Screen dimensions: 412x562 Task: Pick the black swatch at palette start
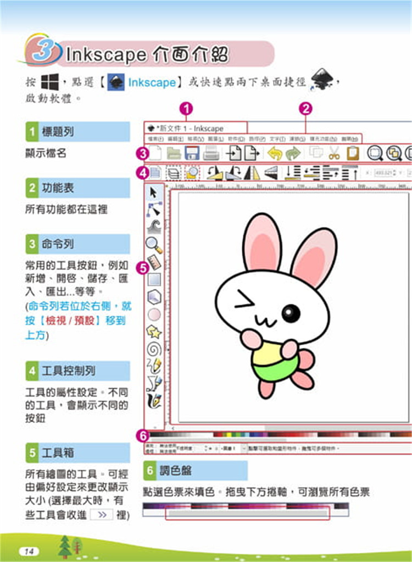tap(152, 435)
